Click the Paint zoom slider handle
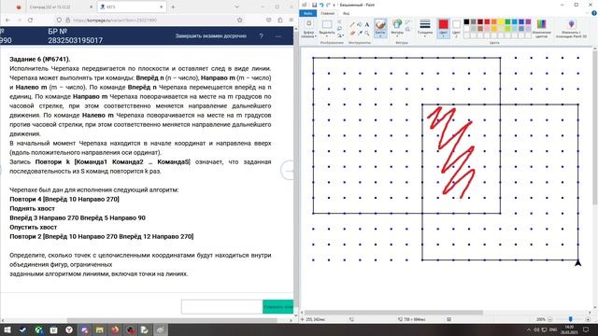 pos(571,319)
